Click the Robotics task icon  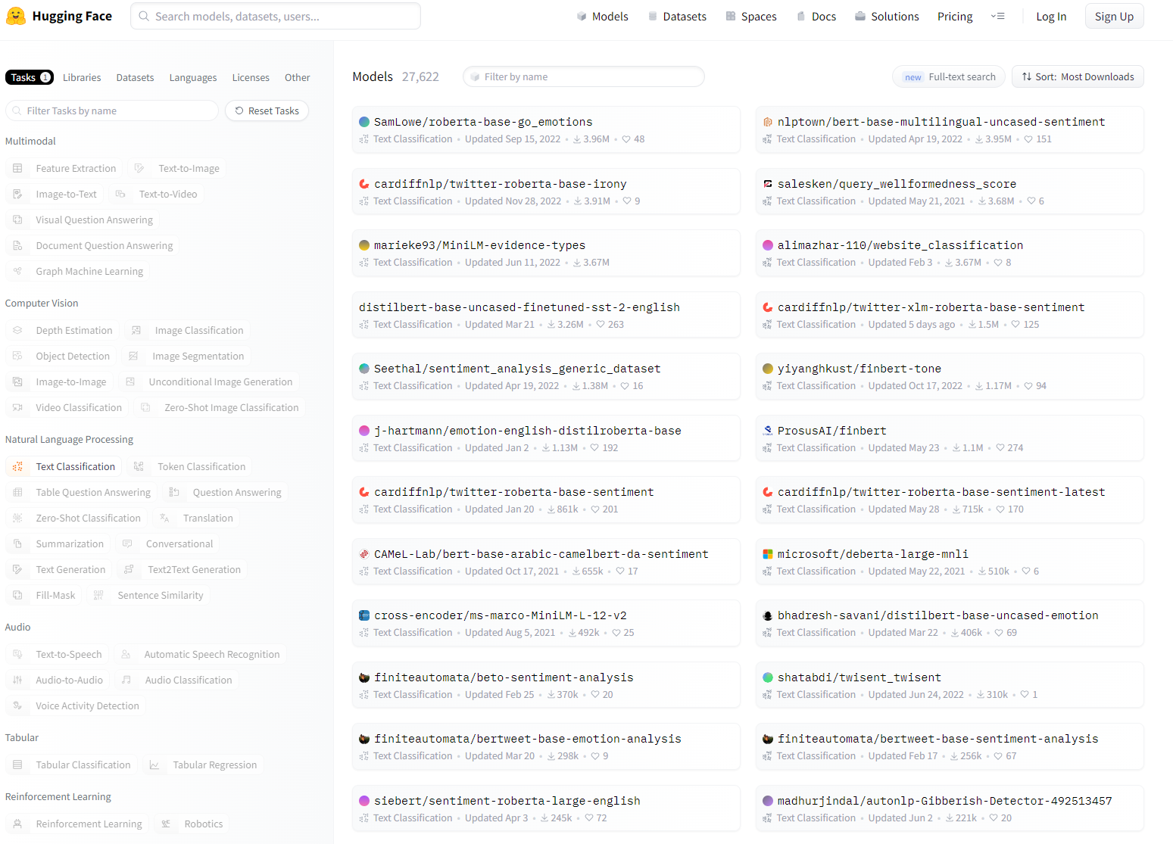pos(166,824)
